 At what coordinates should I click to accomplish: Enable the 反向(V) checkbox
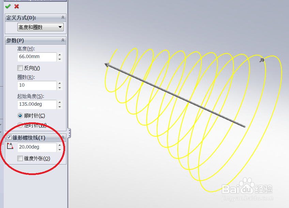[20, 68]
